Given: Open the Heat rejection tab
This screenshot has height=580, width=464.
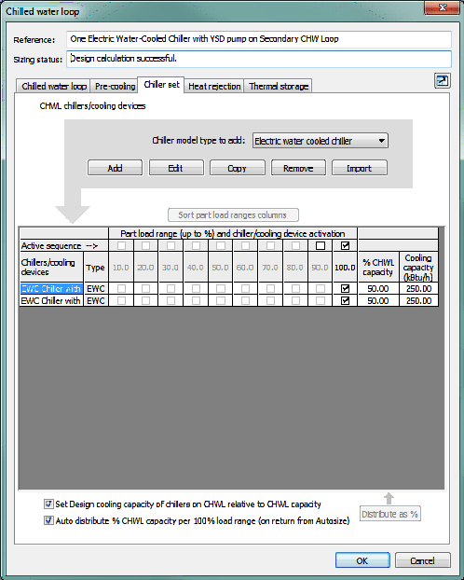Looking at the screenshot, I should click(214, 86).
